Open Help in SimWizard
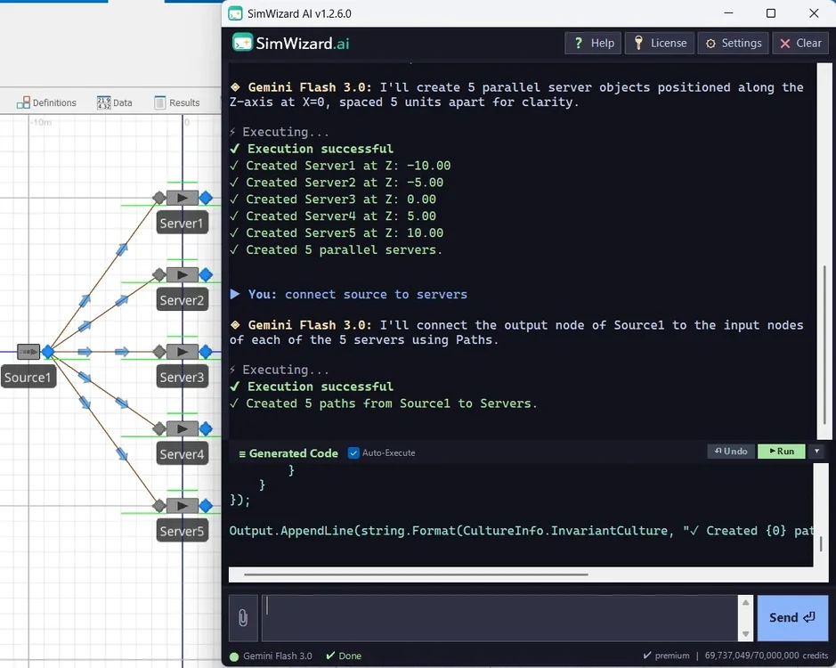 594,44
